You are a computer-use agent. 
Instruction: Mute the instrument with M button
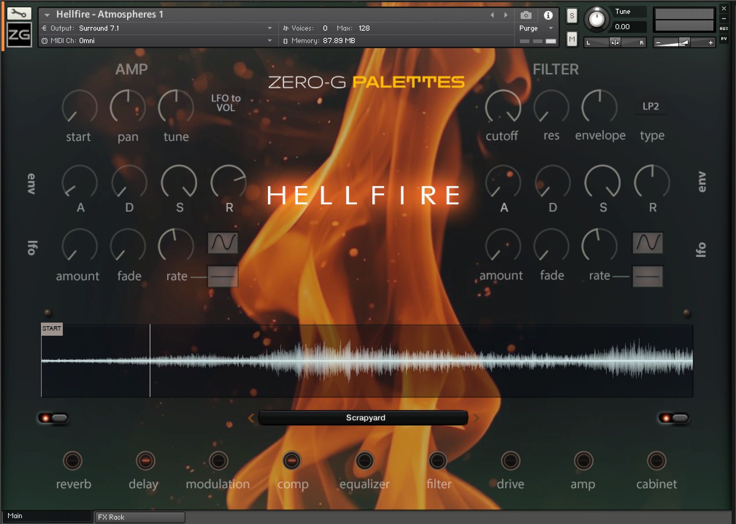coord(572,39)
